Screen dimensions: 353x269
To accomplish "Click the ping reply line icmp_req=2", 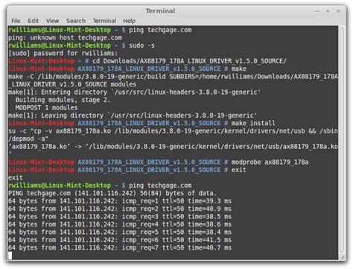I will click(x=120, y=209).
